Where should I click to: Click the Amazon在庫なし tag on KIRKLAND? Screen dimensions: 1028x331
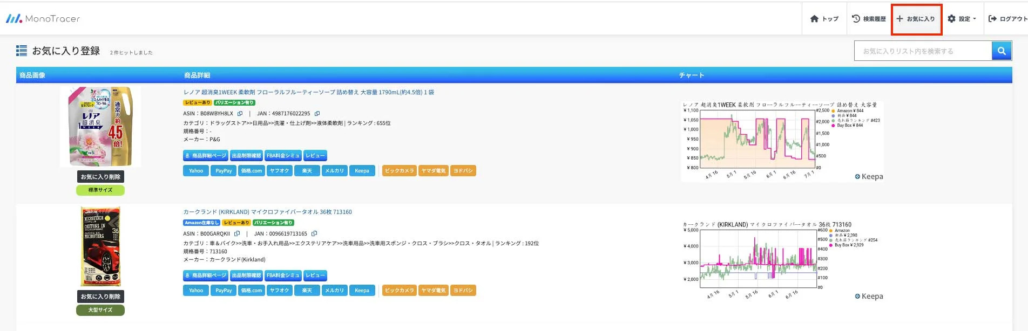[x=201, y=223]
